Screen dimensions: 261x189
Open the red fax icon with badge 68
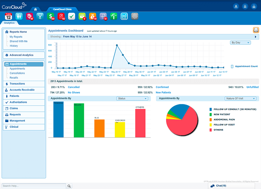click(x=29, y=16)
